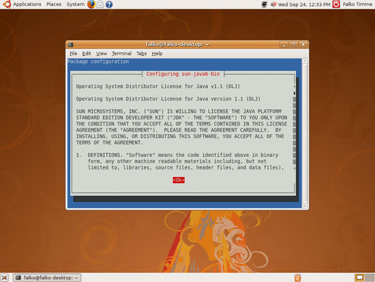The width and height of the screenshot is (375, 282).
Task: Open the Tabs menu
Action: click(141, 53)
